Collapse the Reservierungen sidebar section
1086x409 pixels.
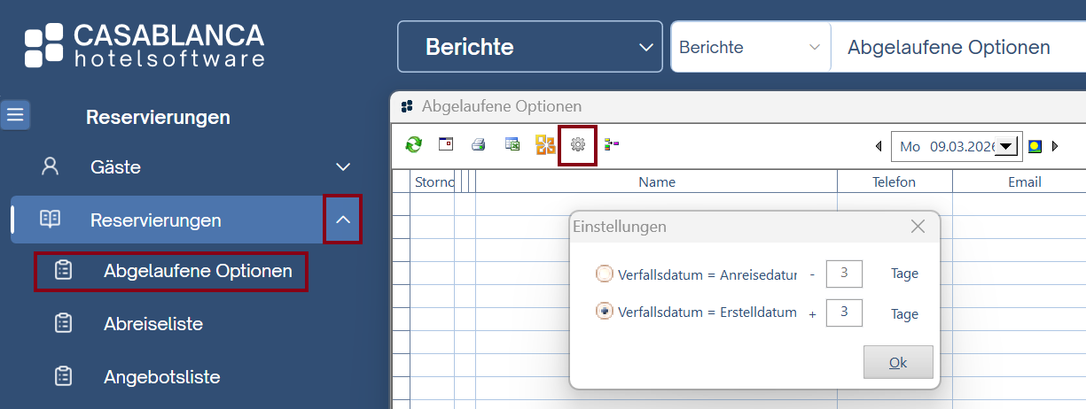coord(343,220)
